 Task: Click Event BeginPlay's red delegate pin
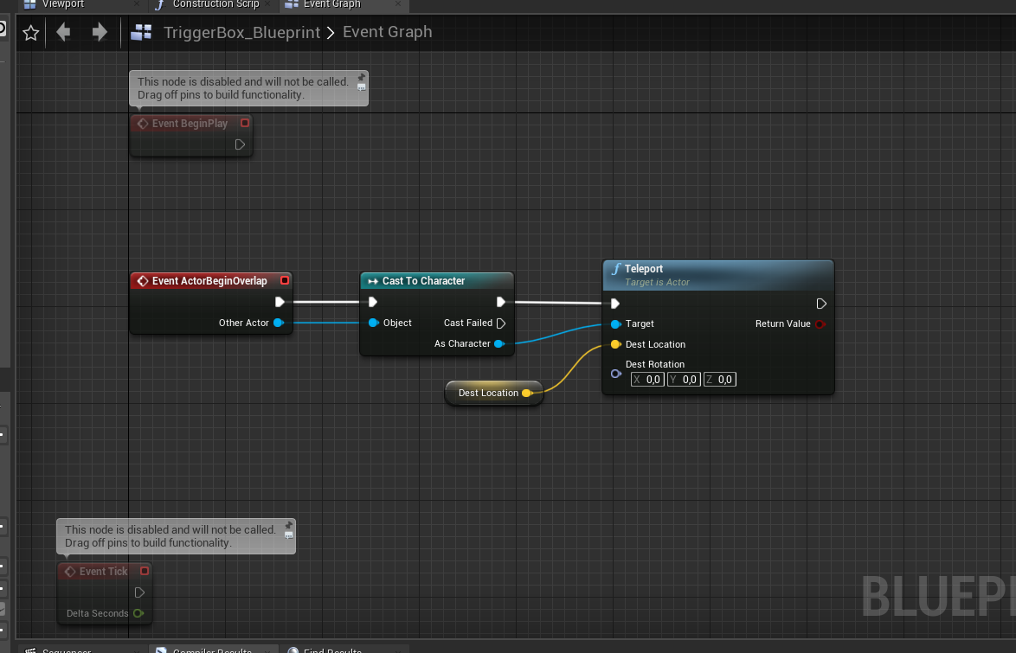pyautogui.click(x=245, y=123)
